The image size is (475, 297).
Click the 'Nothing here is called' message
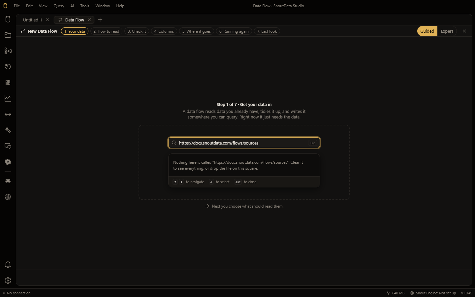[238, 165]
